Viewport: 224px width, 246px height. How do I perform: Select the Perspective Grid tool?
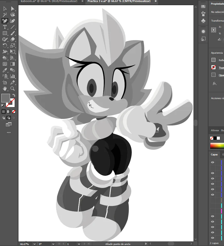pyautogui.click(x=13, y=58)
